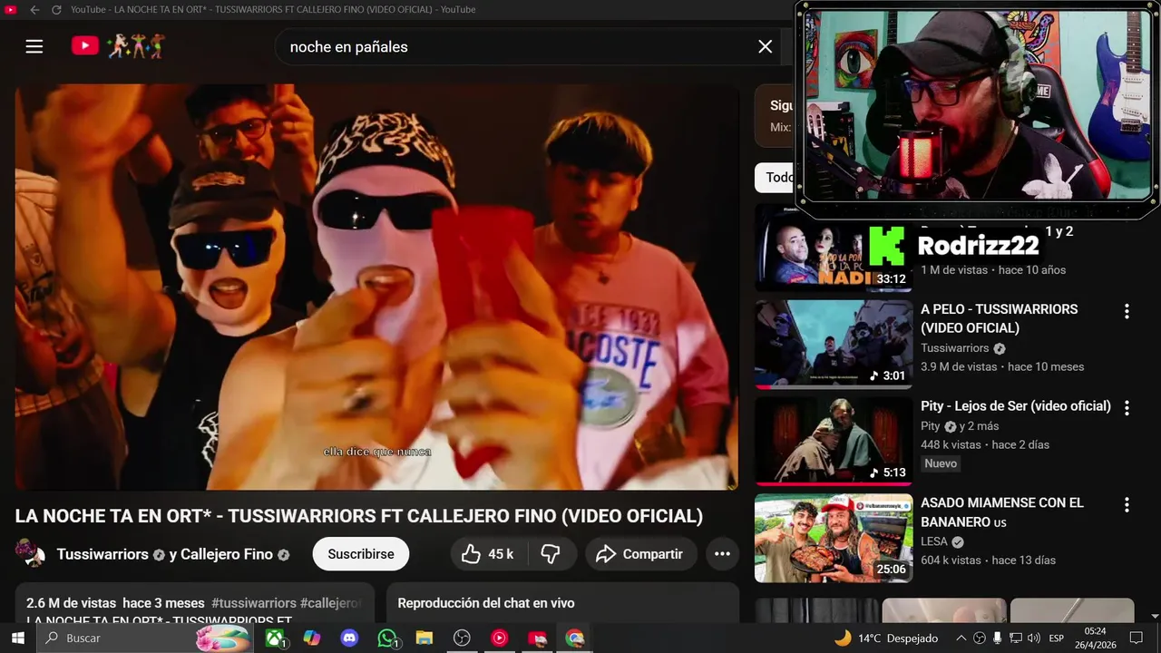Open Xbox app from the taskbar

click(275, 638)
